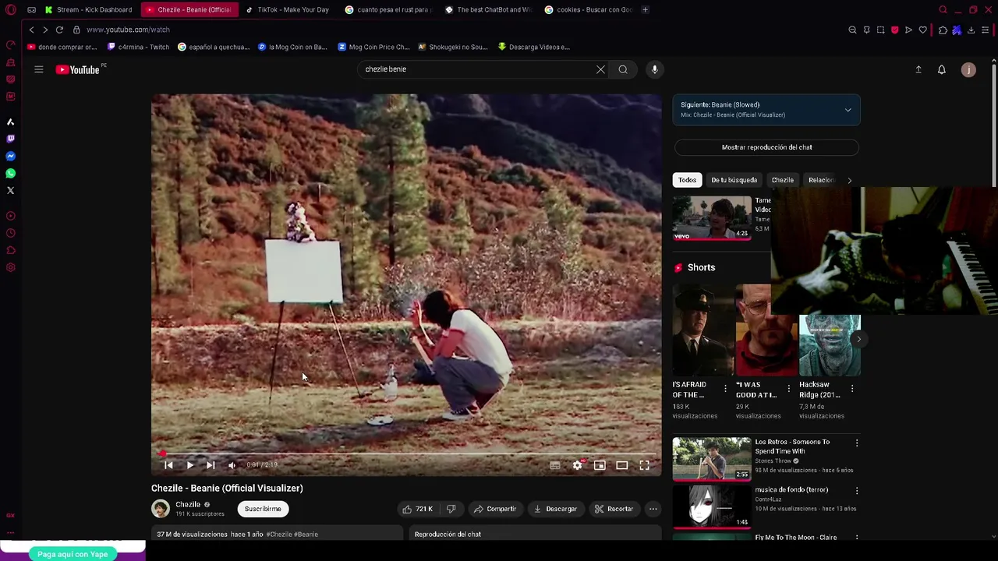Like the video with 721 K likes

(418, 509)
